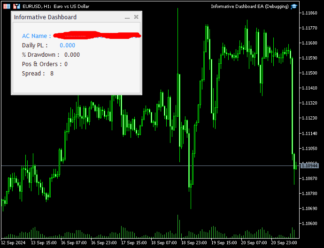Click the 'Spread :' label
The width and height of the screenshot is (324, 248).
(33, 74)
